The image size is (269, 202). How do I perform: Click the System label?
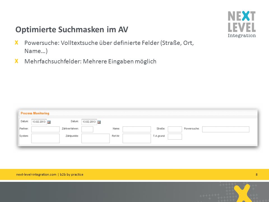coord(24,136)
